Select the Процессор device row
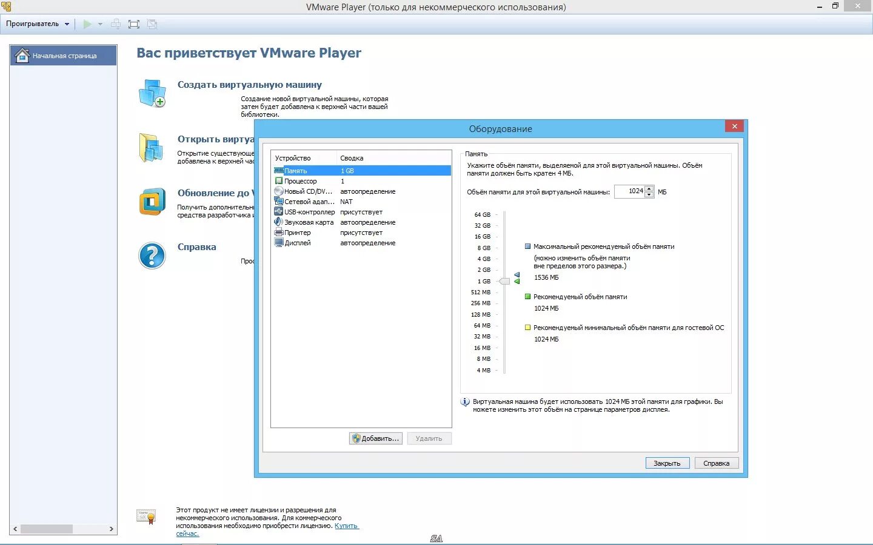 362,181
